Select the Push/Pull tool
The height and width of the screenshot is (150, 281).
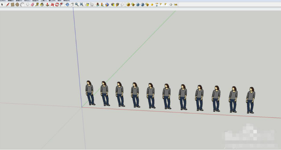coord(47,5)
